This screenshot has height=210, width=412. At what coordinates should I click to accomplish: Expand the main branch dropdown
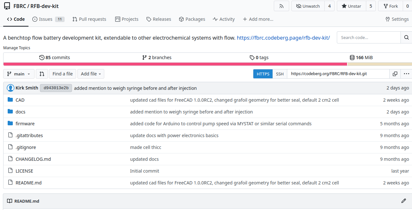pyautogui.click(x=19, y=74)
